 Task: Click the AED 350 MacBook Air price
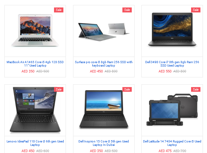coord(28,72)
